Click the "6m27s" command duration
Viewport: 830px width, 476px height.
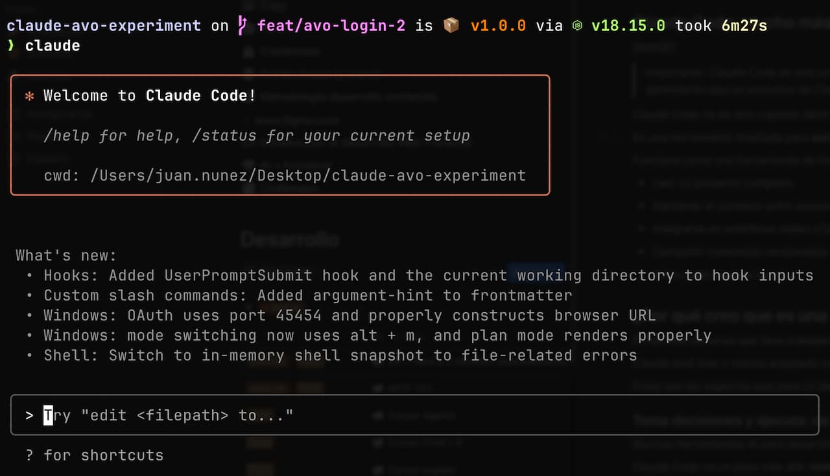(x=744, y=26)
